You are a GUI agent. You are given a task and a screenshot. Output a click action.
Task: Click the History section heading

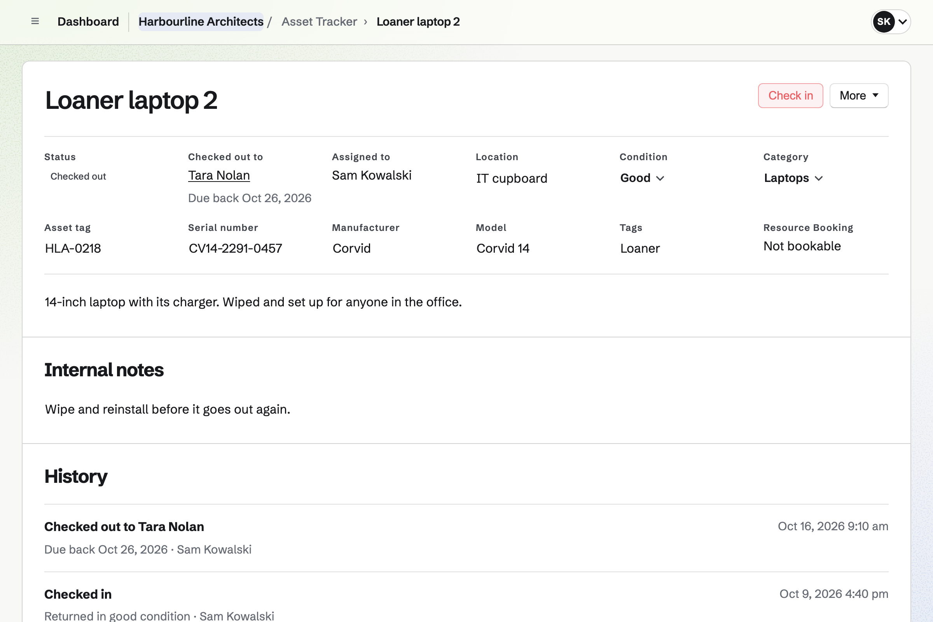click(x=76, y=477)
